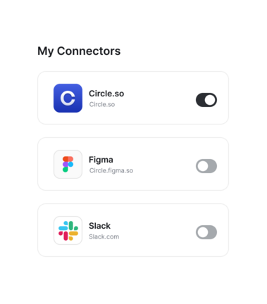
Task: Open the Slack.com subtitle link
Action: click(104, 236)
